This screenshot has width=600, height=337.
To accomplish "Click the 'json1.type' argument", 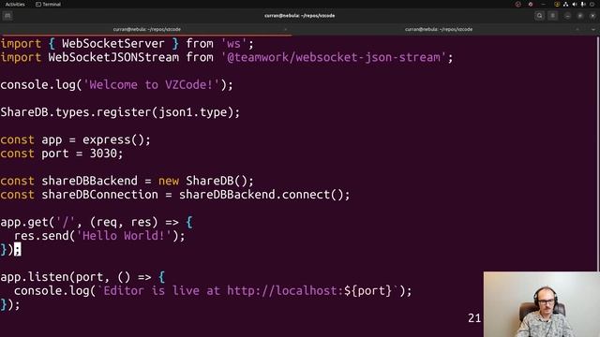I will [193, 112].
